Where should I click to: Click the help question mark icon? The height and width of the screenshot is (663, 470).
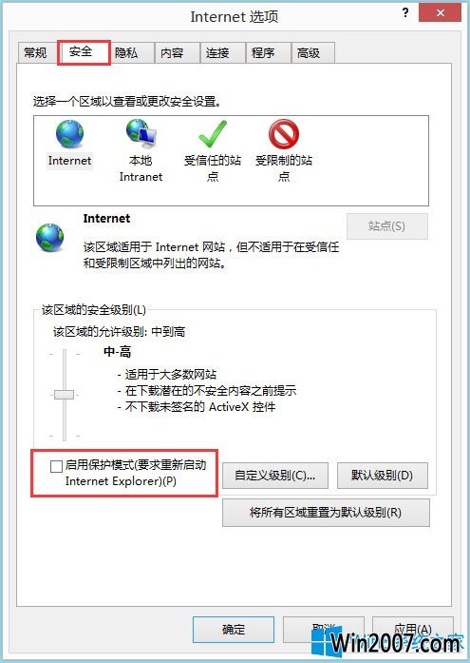[x=405, y=13]
